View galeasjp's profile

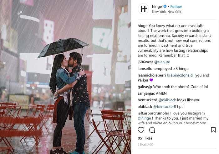(x=145, y=87)
